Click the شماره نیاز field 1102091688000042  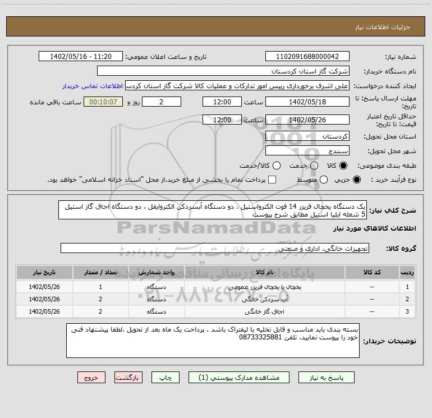click(307, 56)
